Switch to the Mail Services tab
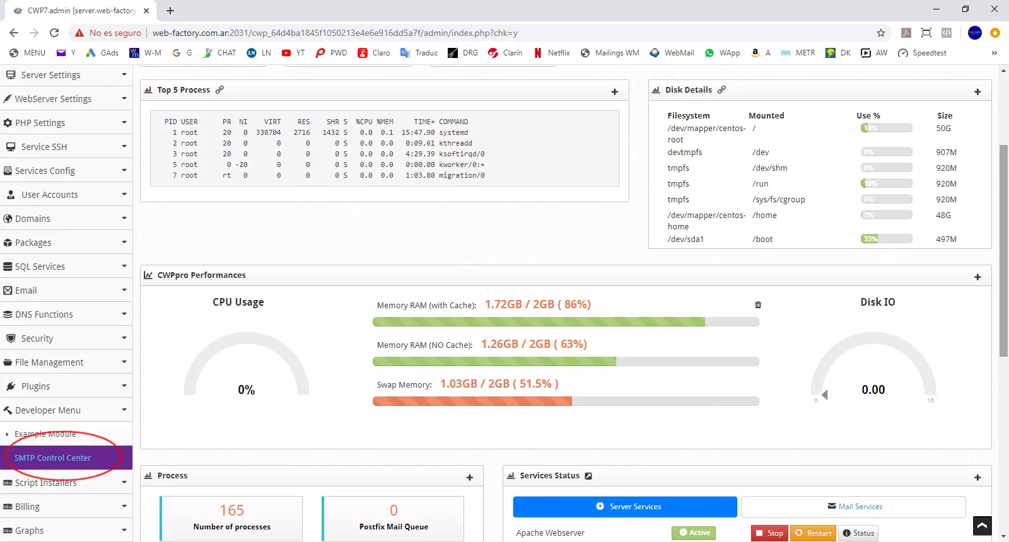This screenshot has width=1009, height=542. pyautogui.click(x=854, y=507)
